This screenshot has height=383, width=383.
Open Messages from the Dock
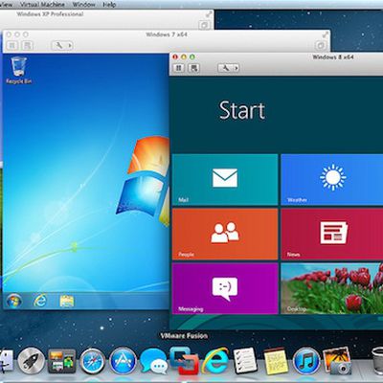click(x=153, y=361)
